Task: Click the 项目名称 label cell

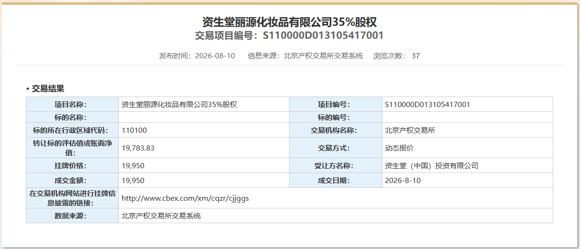Action: point(72,104)
